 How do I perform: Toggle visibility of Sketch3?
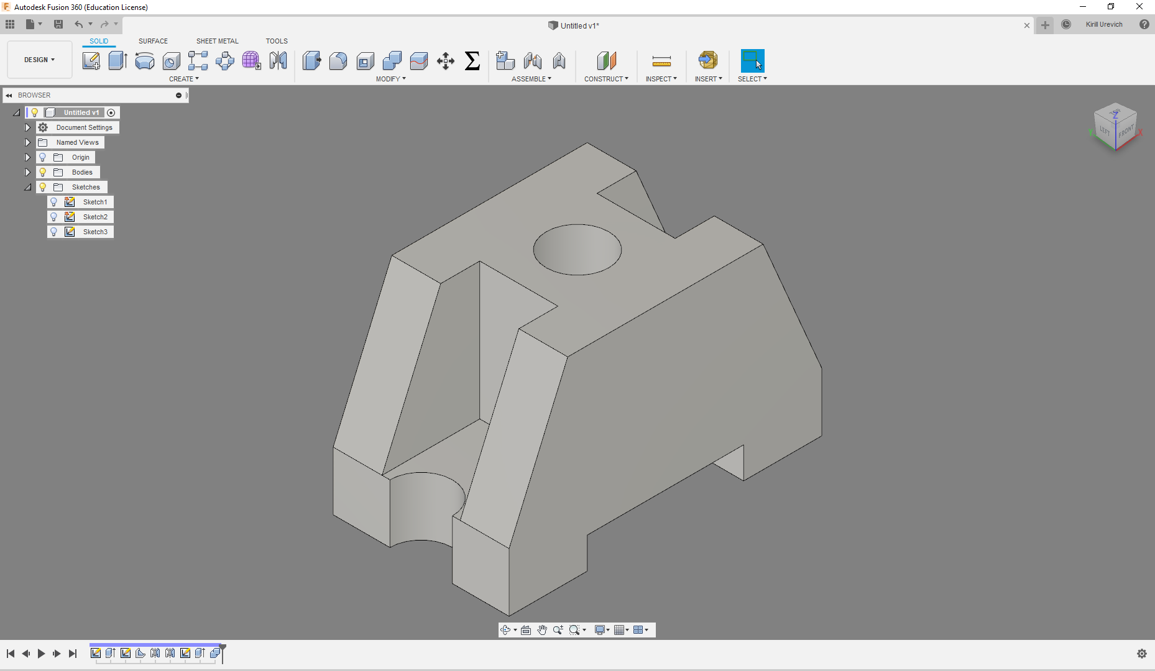54,232
